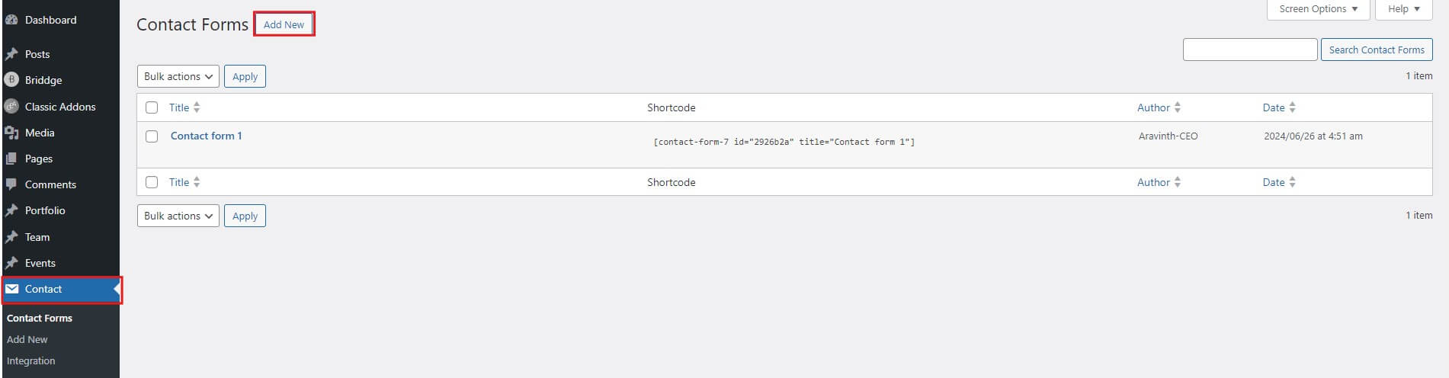Screen dimensions: 1449x378
Task: Check the box next to Contact form 1
Action: point(152,136)
